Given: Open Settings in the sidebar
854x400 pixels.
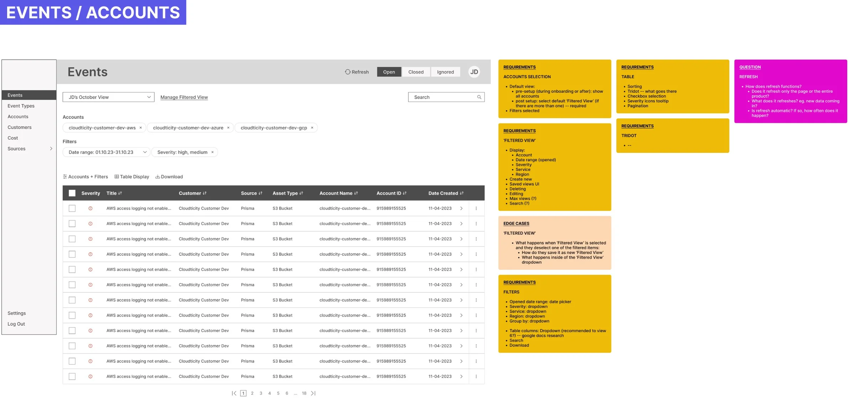Looking at the screenshot, I should pos(17,313).
